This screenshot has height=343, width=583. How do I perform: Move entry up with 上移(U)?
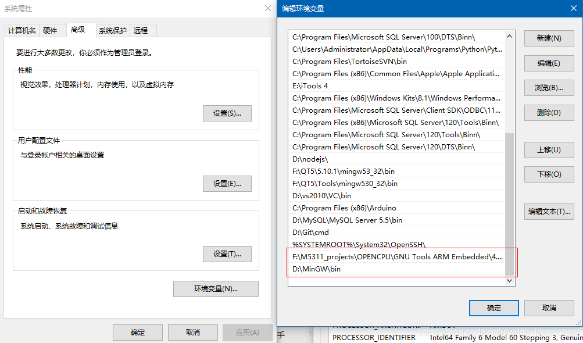(549, 149)
